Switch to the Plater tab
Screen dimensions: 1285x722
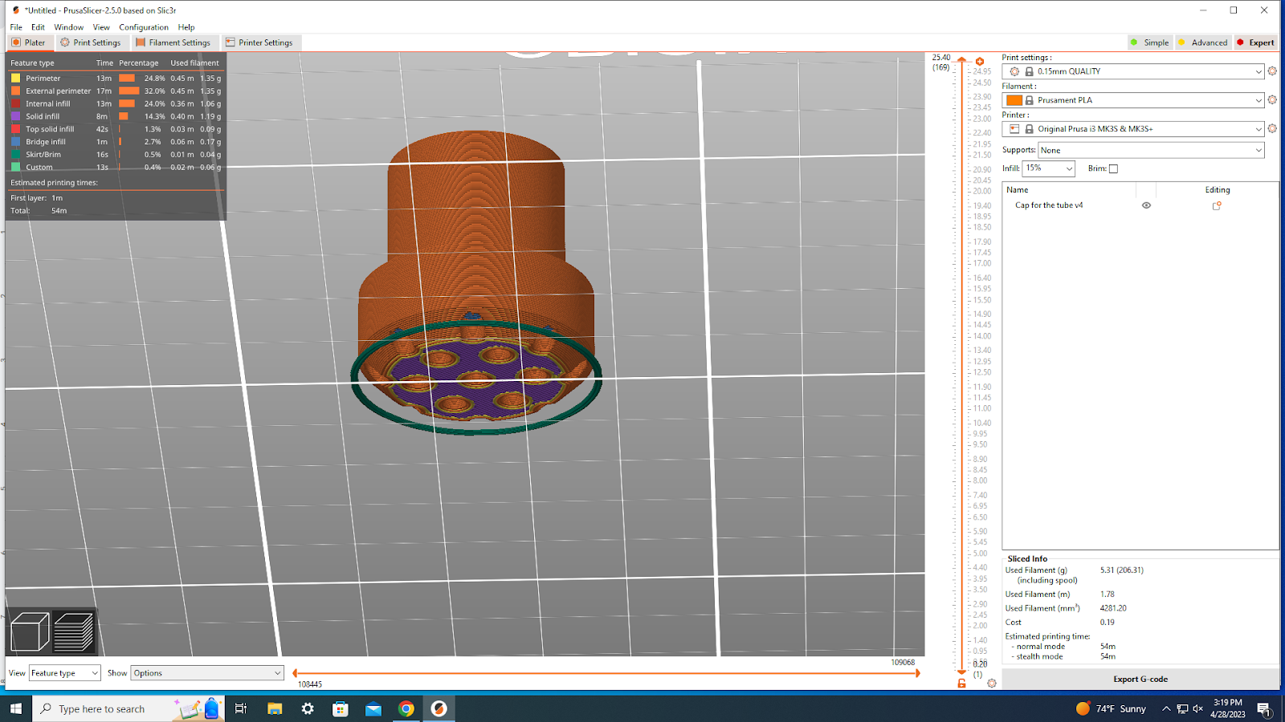pos(29,43)
